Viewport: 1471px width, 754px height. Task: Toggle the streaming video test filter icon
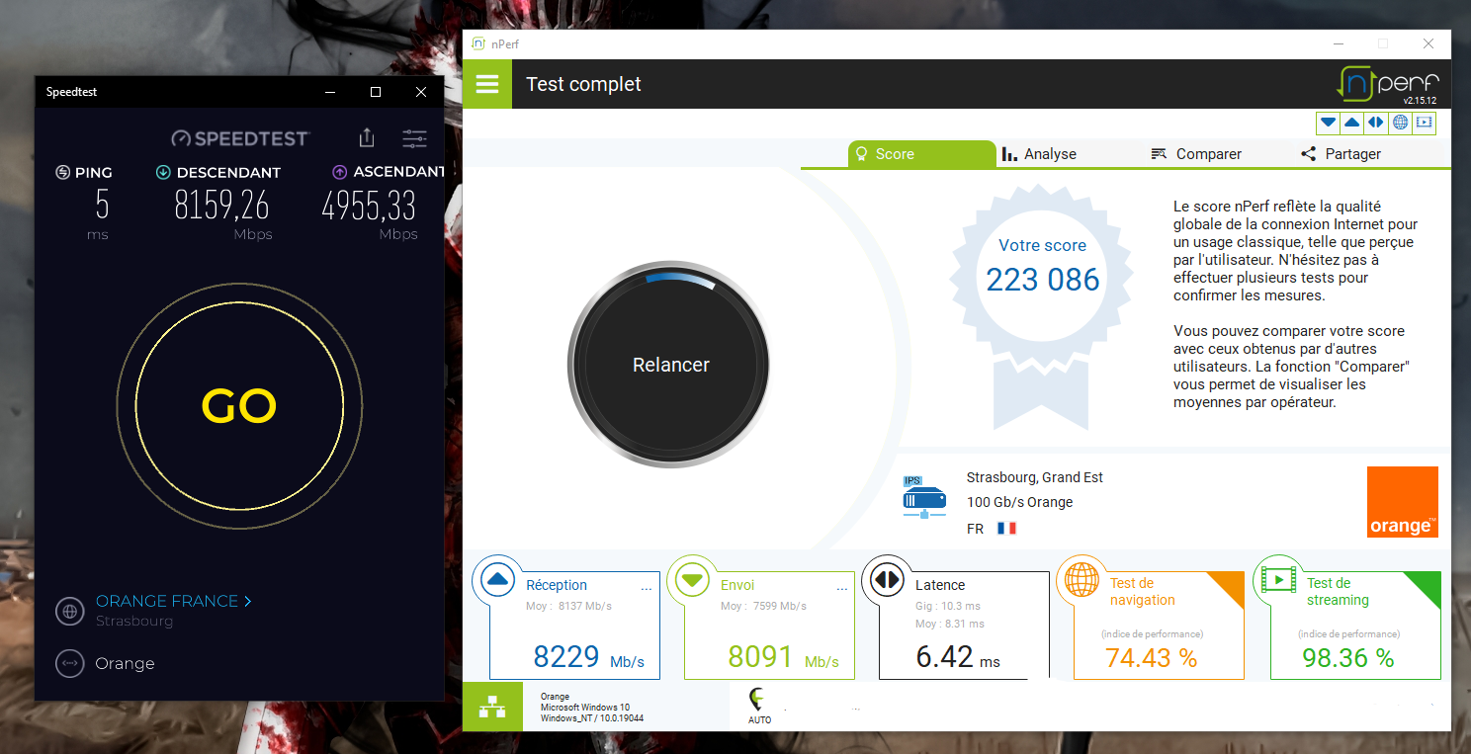coord(1424,123)
